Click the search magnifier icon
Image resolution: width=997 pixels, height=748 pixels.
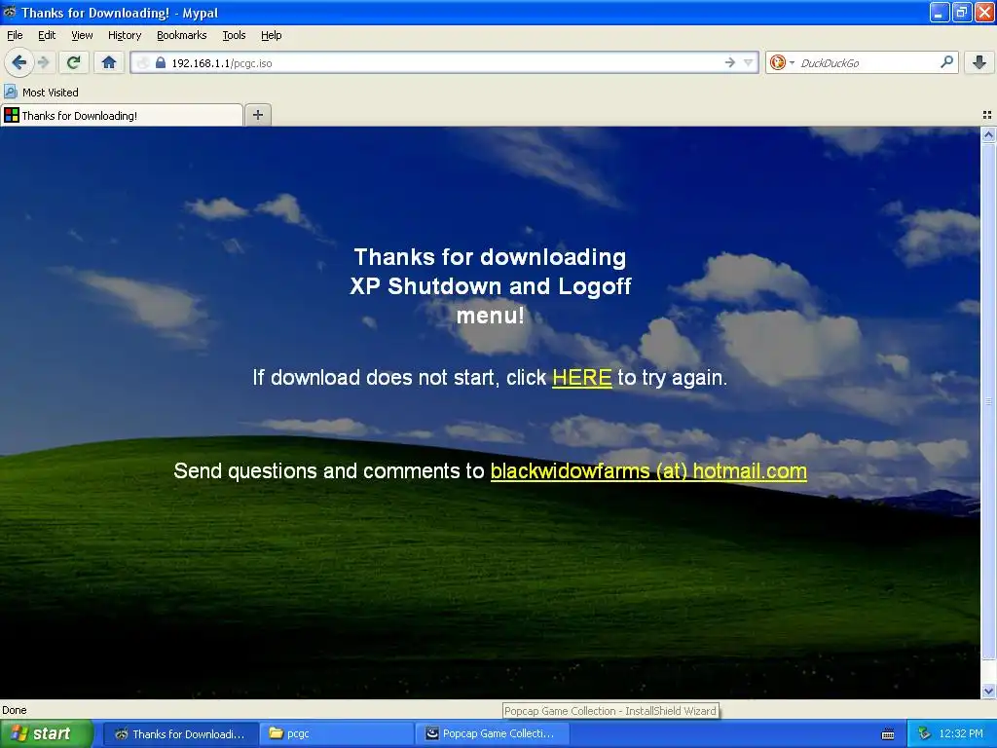point(946,62)
